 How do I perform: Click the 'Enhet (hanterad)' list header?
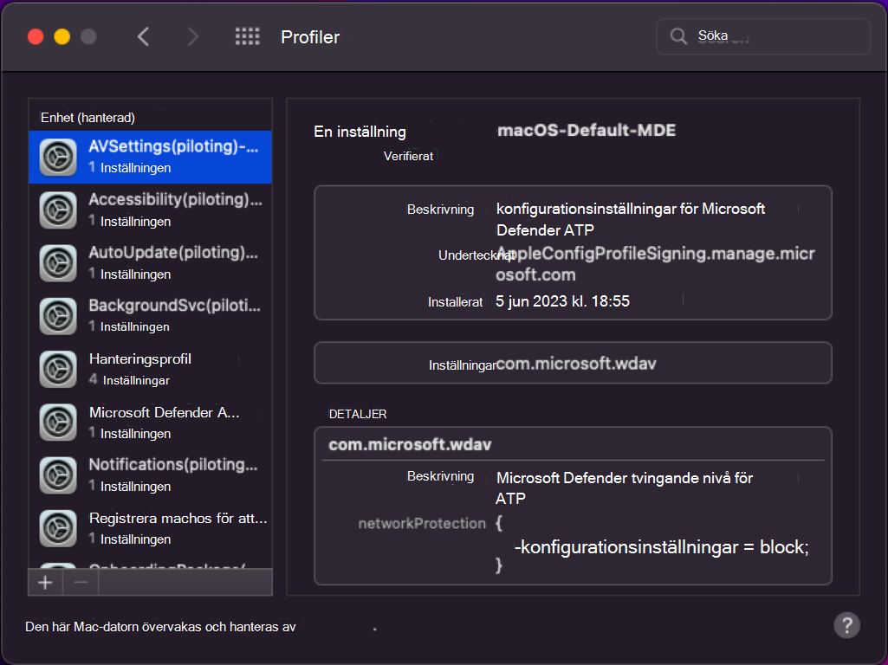pos(88,118)
